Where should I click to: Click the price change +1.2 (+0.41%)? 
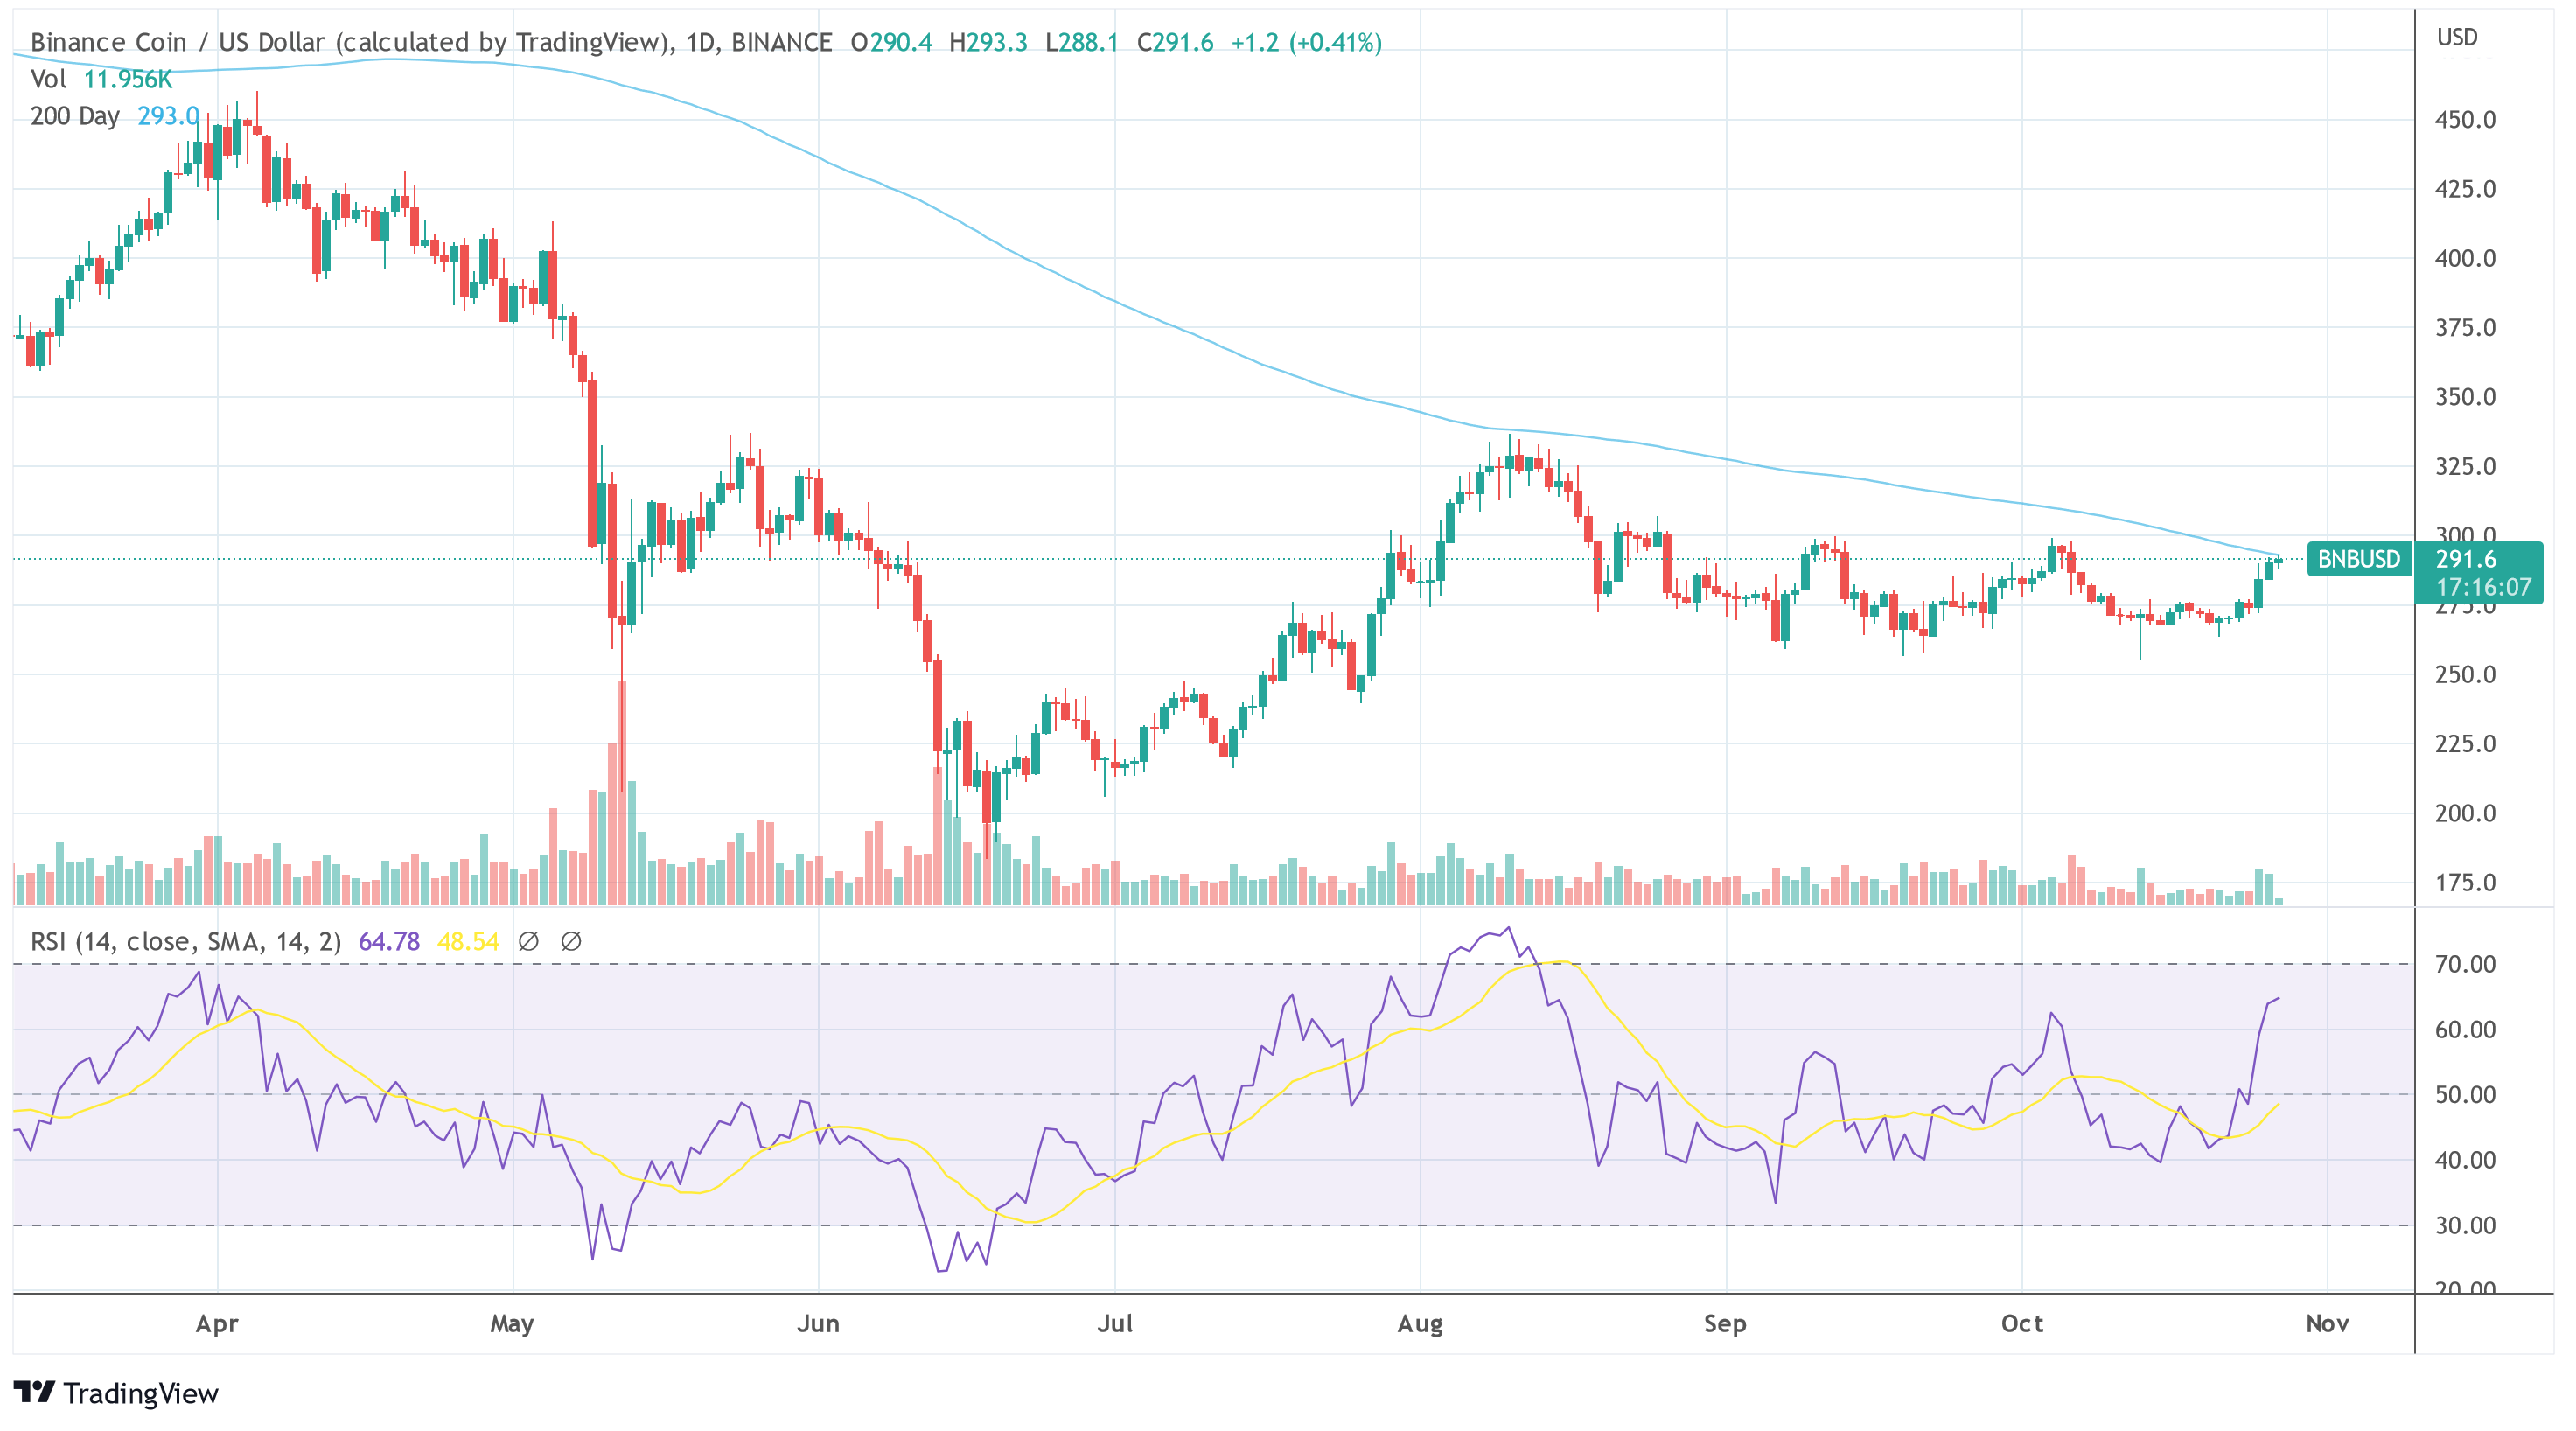click(1306, 42)
